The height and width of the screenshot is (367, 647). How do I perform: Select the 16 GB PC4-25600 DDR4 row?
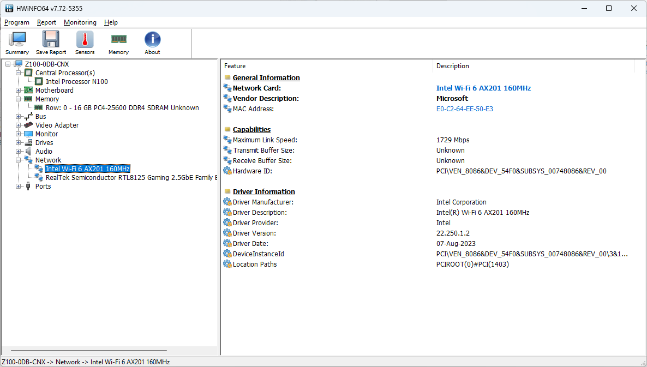(122, 107)
